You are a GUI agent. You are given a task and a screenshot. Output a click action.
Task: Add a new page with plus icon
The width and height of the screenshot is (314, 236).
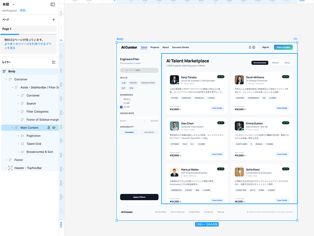click(53, 20)
